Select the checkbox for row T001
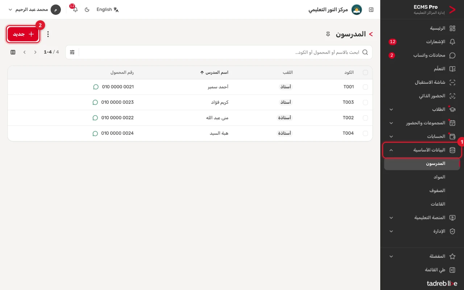This screenshot has width=464, height=290. [x=365, y=87]
